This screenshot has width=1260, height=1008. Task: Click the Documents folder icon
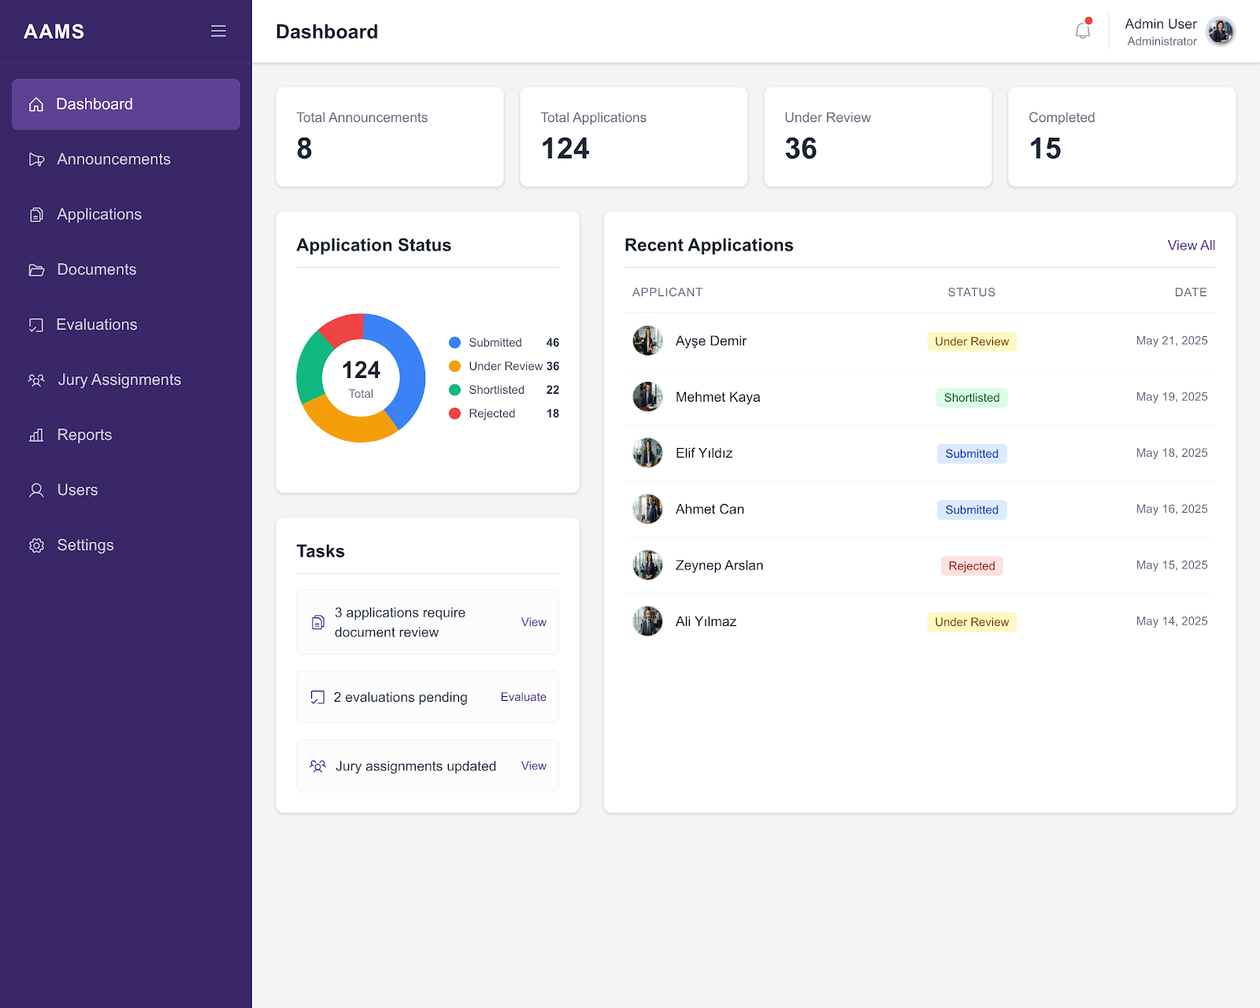(36, 269)
